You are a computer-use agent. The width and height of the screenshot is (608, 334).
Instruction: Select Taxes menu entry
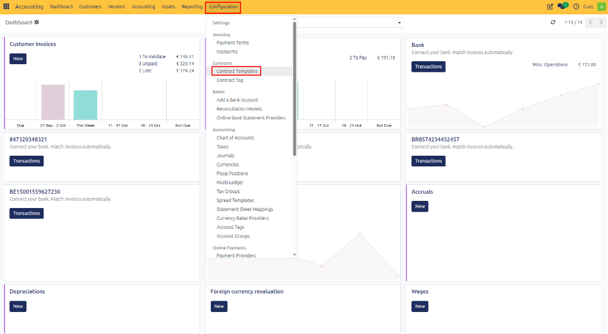coord(222,147)
